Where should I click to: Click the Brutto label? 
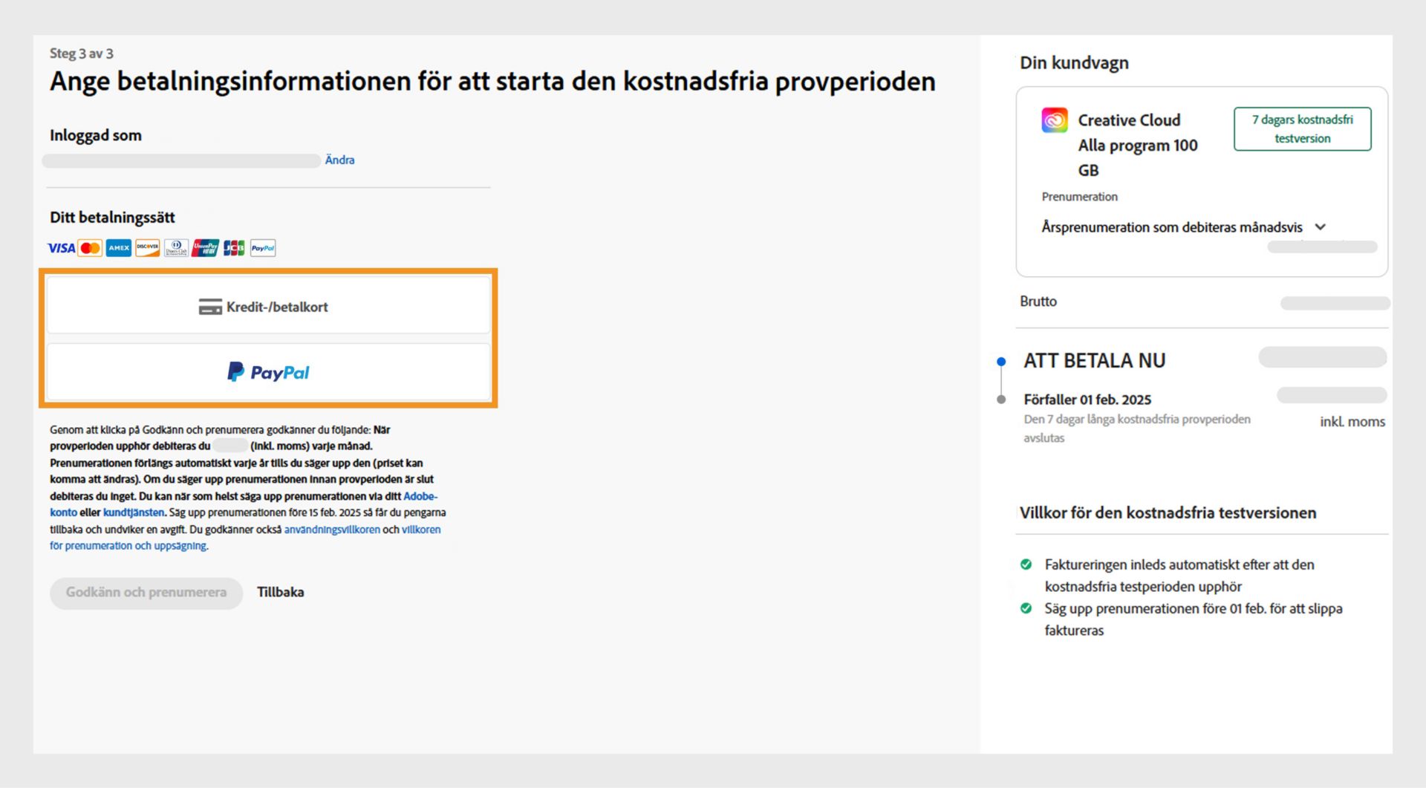(1038, 302)
